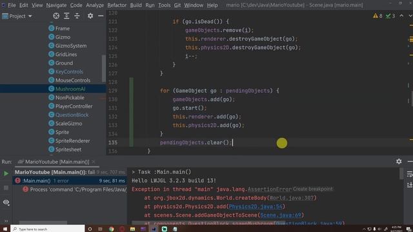Screen dimensions: 413x232
Task: Click the green checkmark indicator showing 3
Action: [x=390, y=16]
